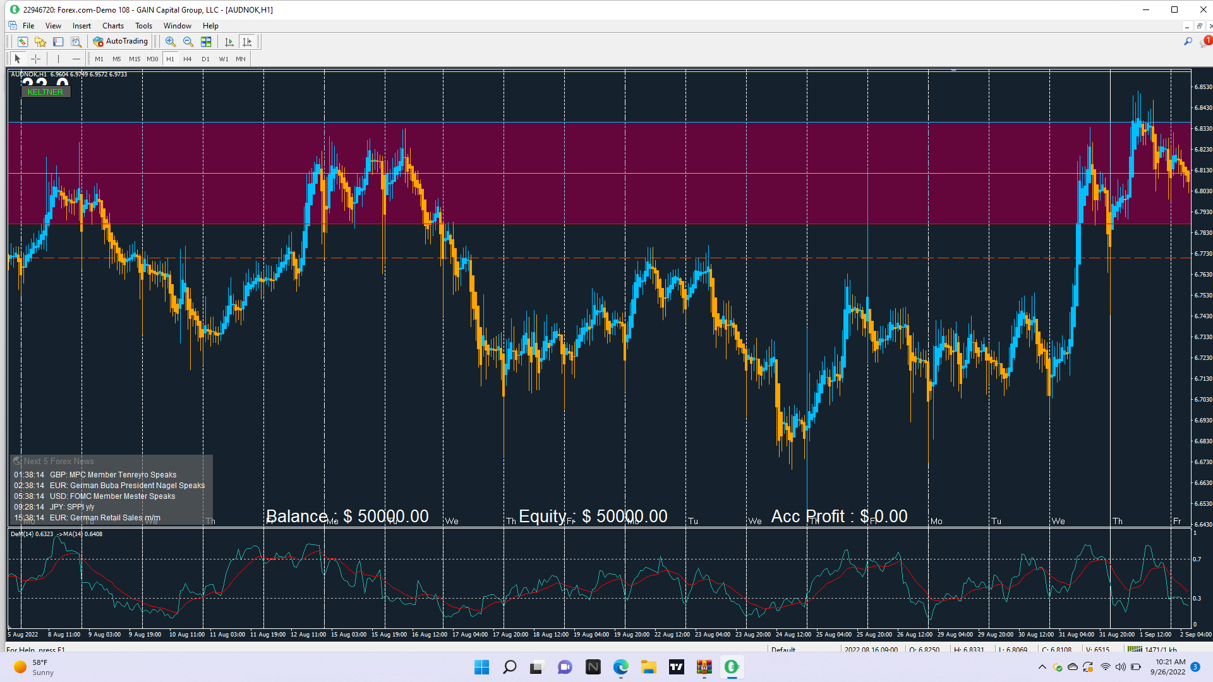This screenshot has width=1213, height=682.
Task: Switch to H4 timeframe
Action: [188, 59]
